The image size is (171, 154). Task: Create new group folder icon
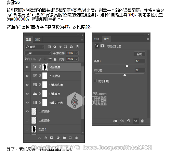64,138
